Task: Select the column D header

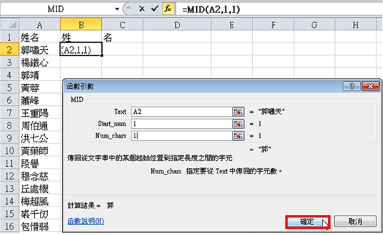Action: click(177, 24)
